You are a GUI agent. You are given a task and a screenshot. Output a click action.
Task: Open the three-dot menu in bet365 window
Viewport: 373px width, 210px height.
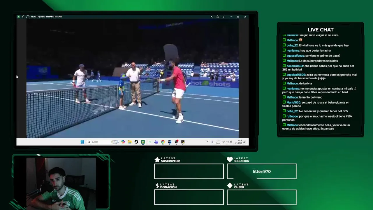coord(224,17)
